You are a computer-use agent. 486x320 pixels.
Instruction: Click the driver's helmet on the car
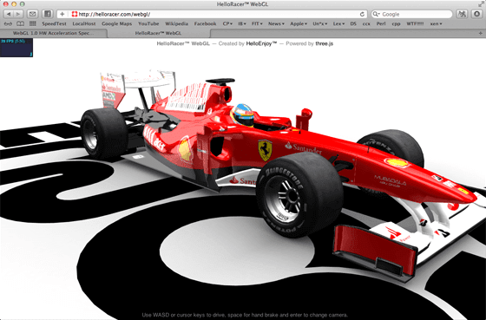tap(242, 115)
